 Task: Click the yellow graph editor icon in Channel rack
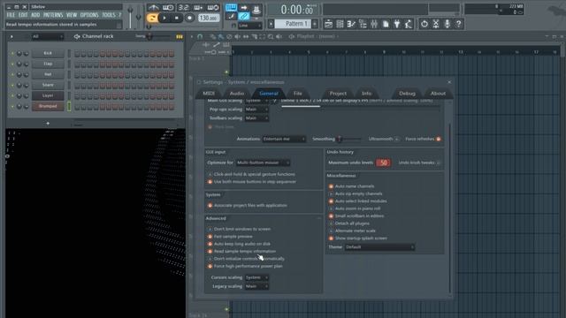tap(179, 36)
